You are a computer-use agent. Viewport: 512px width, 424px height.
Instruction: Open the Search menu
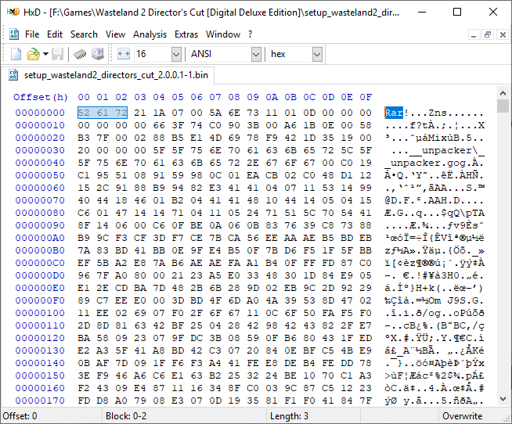coord(84,34)
